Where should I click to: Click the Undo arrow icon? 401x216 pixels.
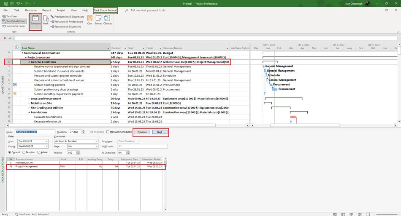point(18,3)
